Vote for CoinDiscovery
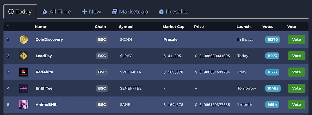Image resolution: width=312 pixels, height=115 pixels. (296, 40)
